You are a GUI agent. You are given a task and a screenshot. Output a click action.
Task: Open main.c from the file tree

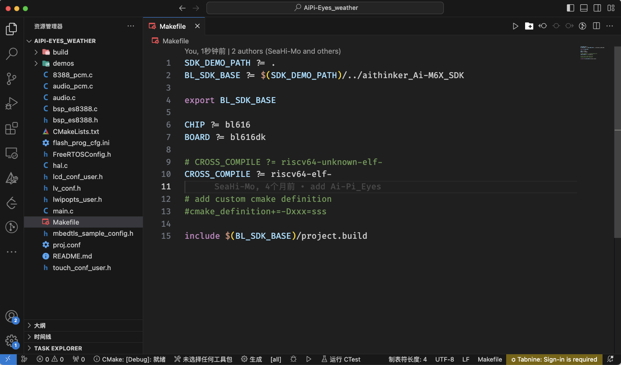[x=83, y=211]
